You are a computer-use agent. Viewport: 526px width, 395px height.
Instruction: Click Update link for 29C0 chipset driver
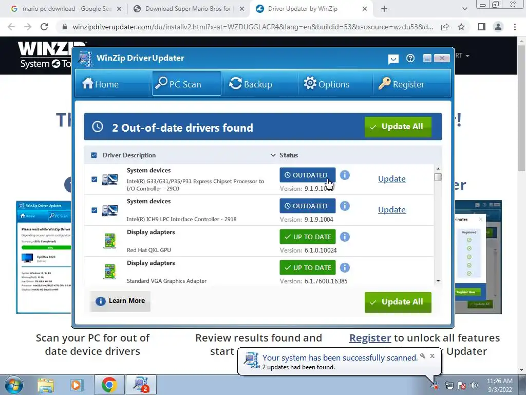pyautogui.click(x=392, y=178)
